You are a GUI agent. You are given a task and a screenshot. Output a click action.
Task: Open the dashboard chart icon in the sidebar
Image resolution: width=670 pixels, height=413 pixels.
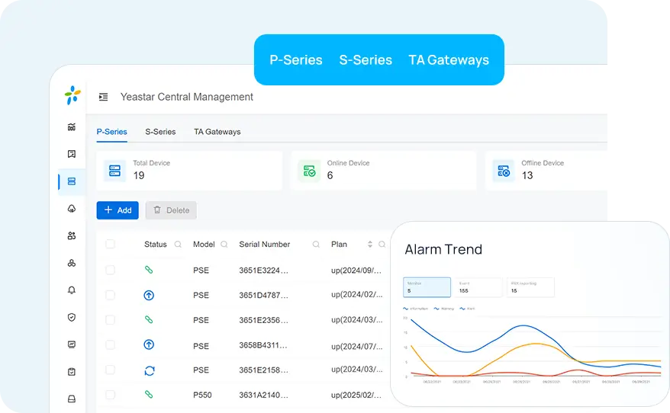pos(72,127)
